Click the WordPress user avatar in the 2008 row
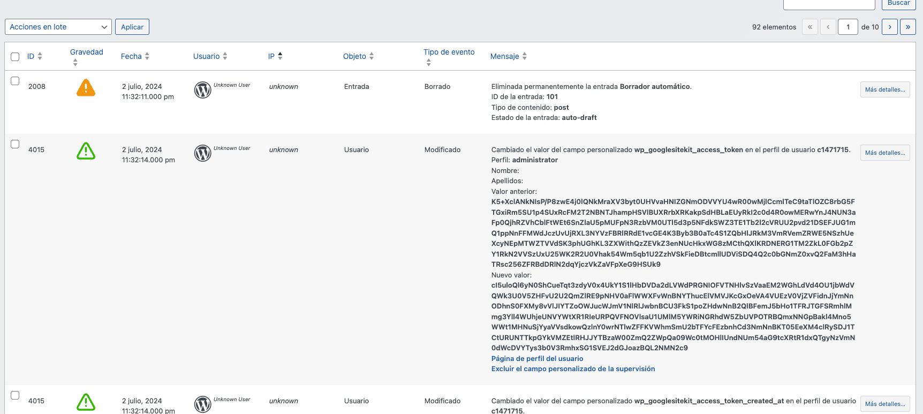The width and height of the screenshot is (923, 414). tap(202, 90)
